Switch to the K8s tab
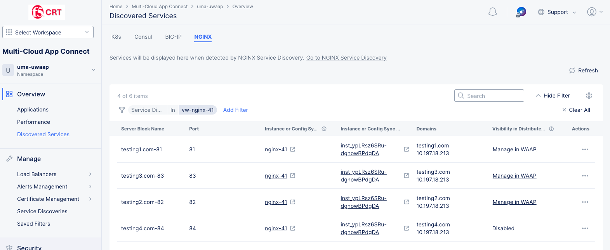The height and width of the screenshot is (250, 610). point(116,37)
